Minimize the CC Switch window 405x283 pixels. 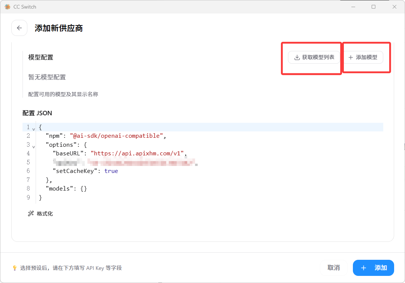353,7
